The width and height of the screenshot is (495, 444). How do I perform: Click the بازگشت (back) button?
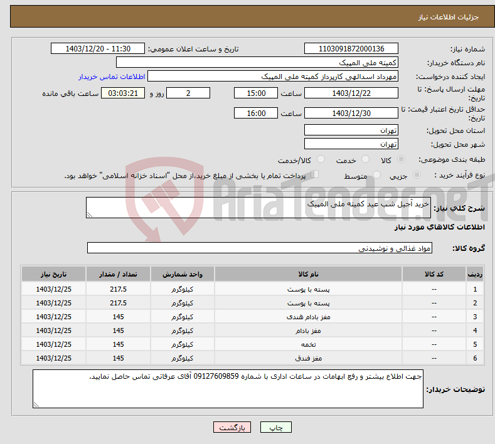(x=232, y=427)
